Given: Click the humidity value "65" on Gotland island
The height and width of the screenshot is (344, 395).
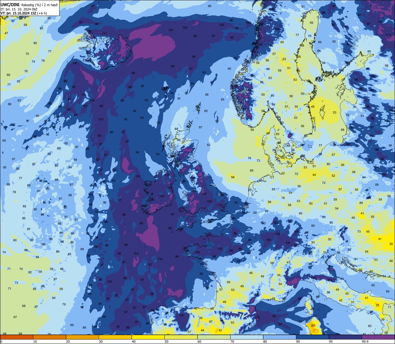Looking at the screenshot, I should (322, 110).
